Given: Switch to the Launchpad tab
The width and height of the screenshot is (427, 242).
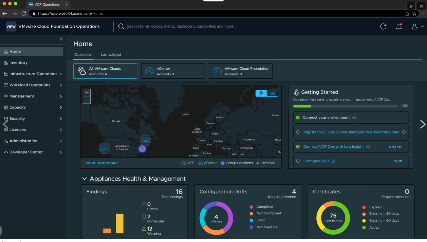Looking at the screenshot, I should click(111, 54).
